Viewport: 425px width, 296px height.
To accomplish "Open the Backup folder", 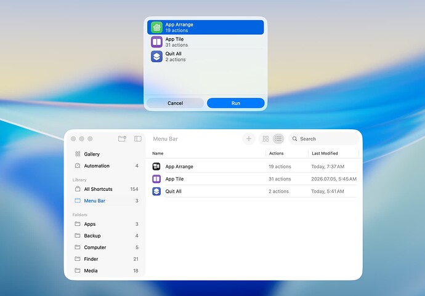I will coord(106,236).
